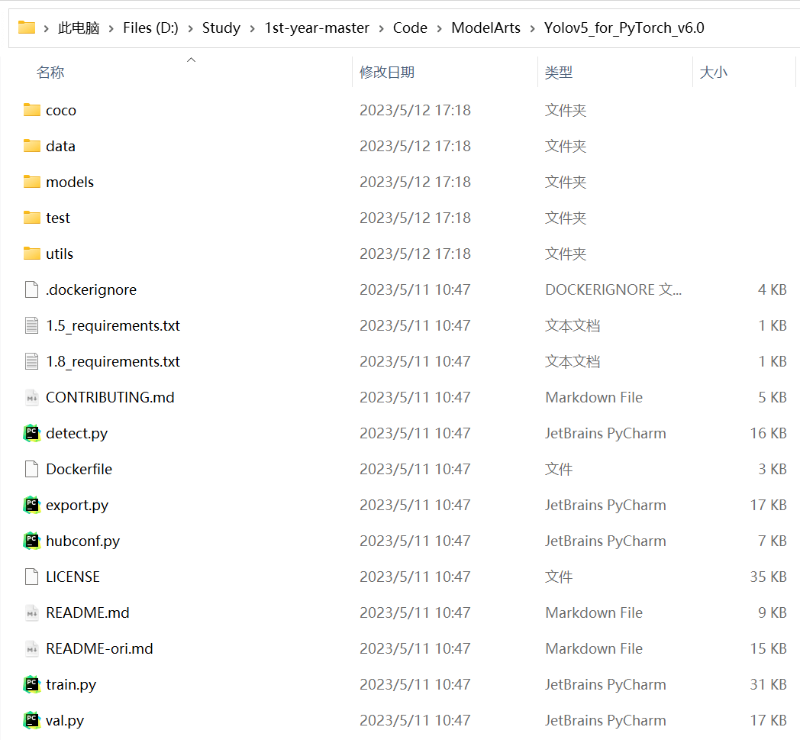Viewport: 800px width, 740px height.
Task: Click the data folder icon
Action: 31,146
